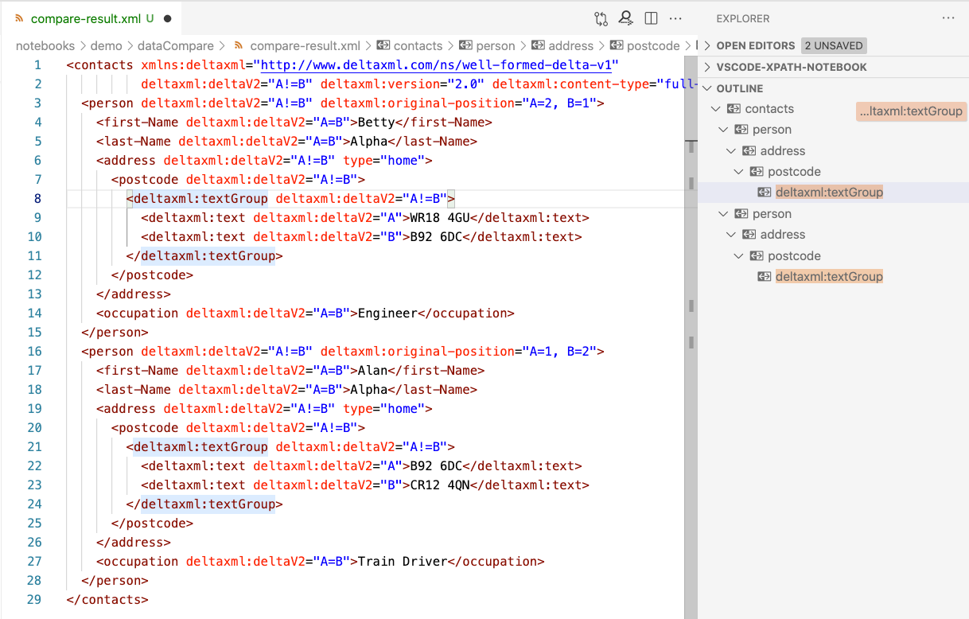Collapse the first person node in Outline
The image size is (969, 619).
[x=724, y=129]
